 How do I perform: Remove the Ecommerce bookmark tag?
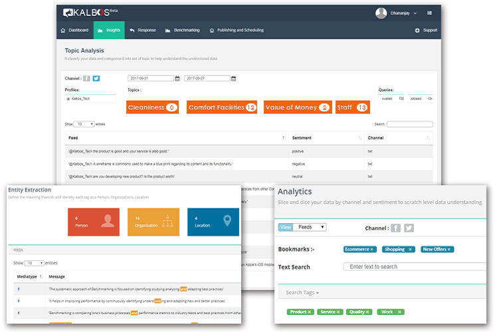click(372, 249)
